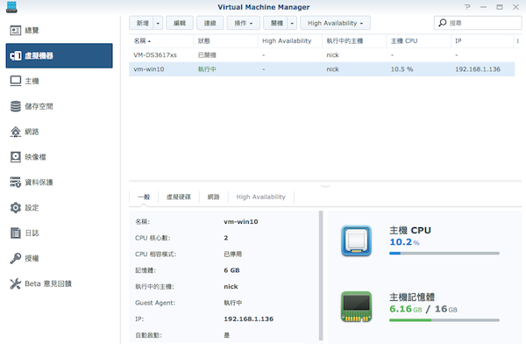
Task: Click the Guest Agent label
Action: (x=155, y=303)
